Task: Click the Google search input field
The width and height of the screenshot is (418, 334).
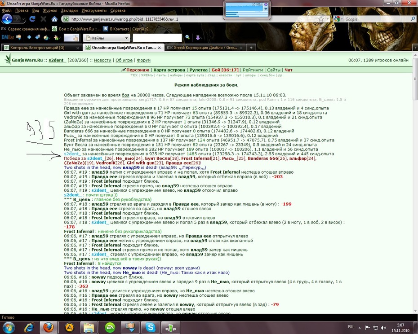Action: pyautogui.click(x=377, y=19)
